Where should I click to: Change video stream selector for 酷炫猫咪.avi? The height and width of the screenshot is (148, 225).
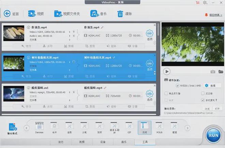tap(70, 92)
